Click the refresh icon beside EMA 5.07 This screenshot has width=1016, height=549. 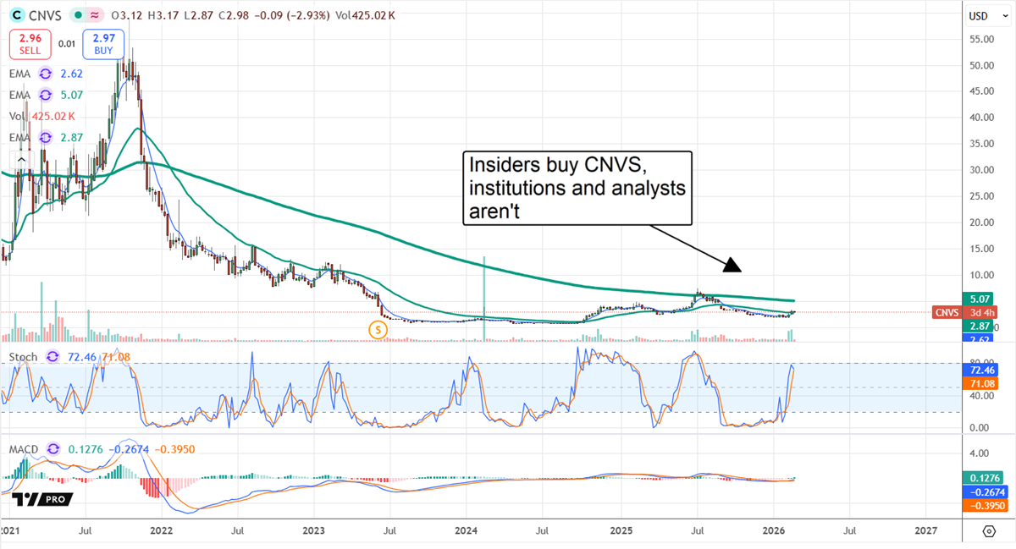pyautogui.click(x=47, y=95)
